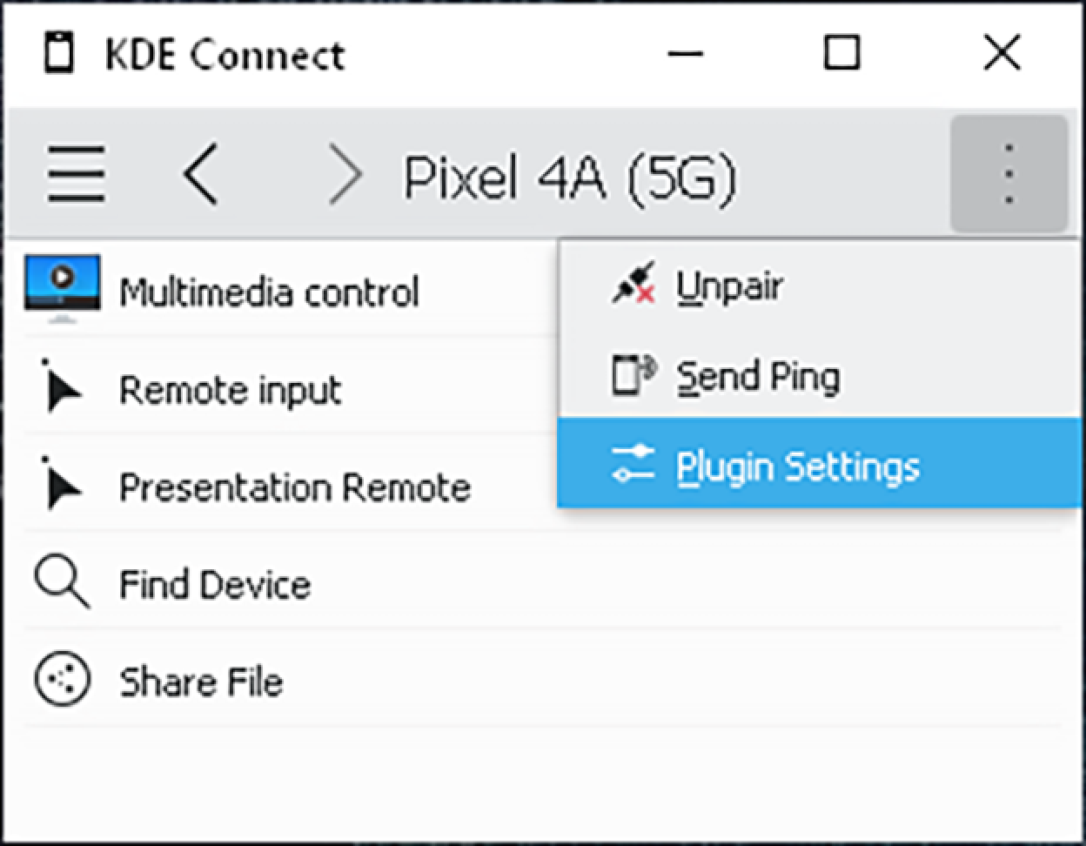Launch the Presentation Remote label

pyautogui.click(x=295, y=487)
